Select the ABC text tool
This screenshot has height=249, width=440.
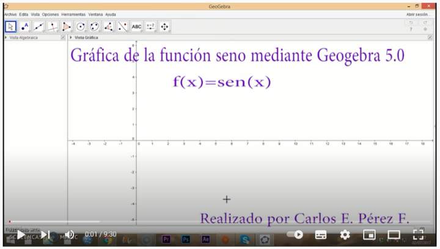136,26
